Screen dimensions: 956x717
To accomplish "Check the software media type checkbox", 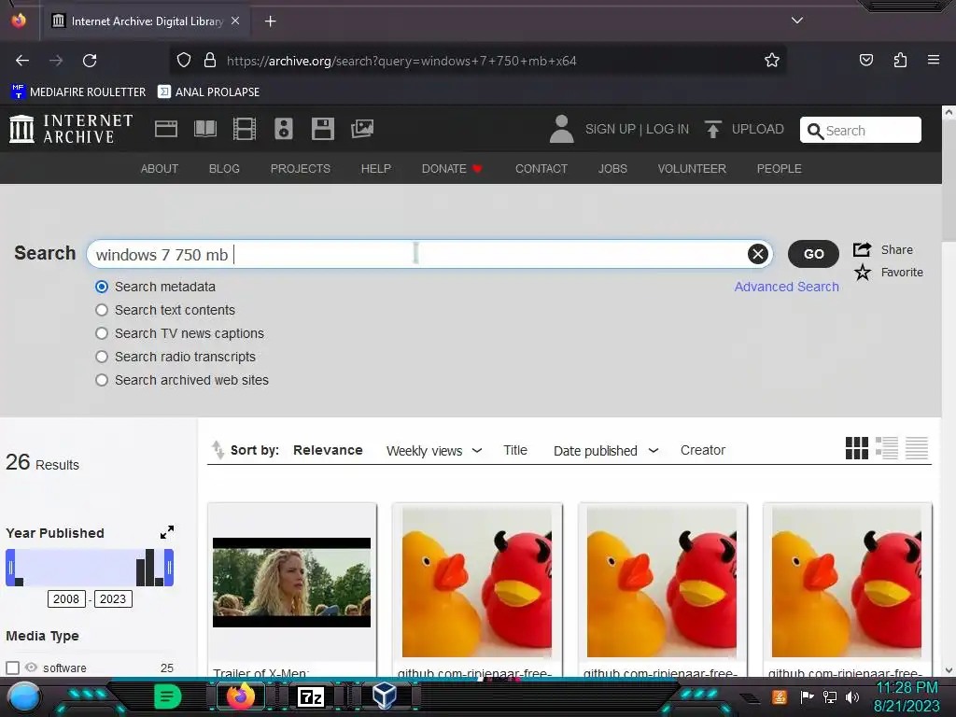I will coord(12,668).
